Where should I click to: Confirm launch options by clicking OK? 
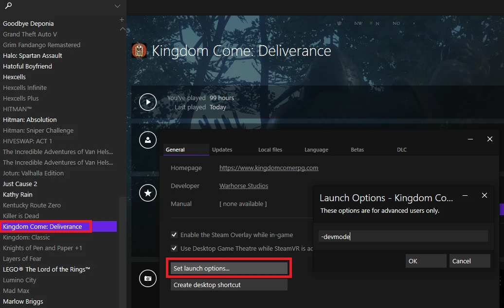tap(426, 261)
